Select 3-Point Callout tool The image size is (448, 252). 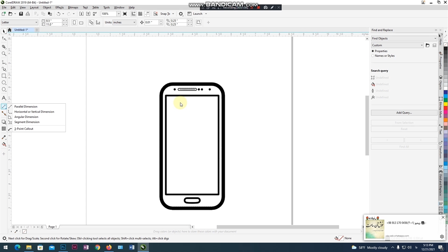click(x=24, y=129)
